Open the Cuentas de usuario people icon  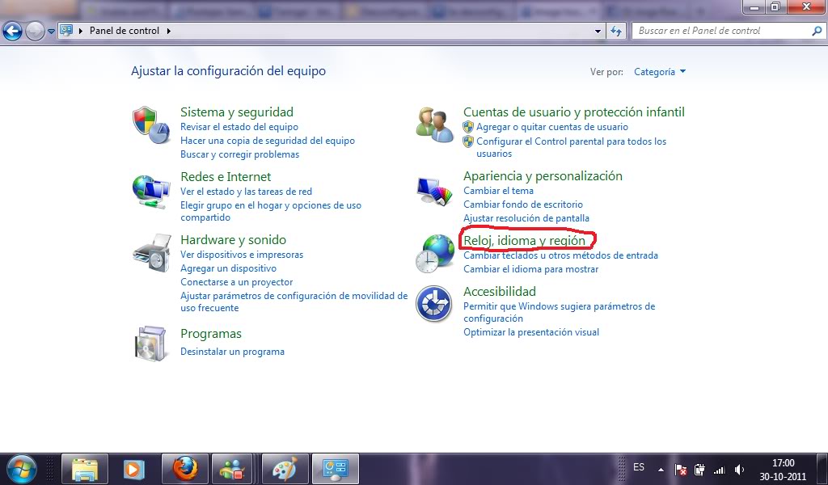(x=434, y=124)
